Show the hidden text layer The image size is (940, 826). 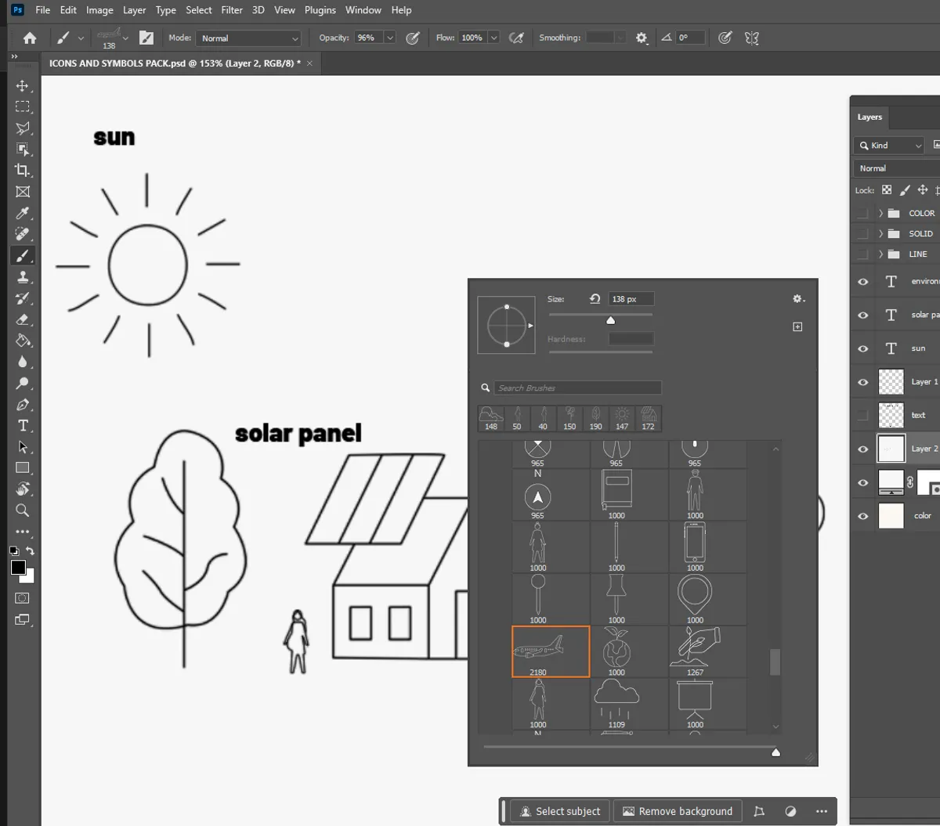pyautogui.click(x=862, y=415)
